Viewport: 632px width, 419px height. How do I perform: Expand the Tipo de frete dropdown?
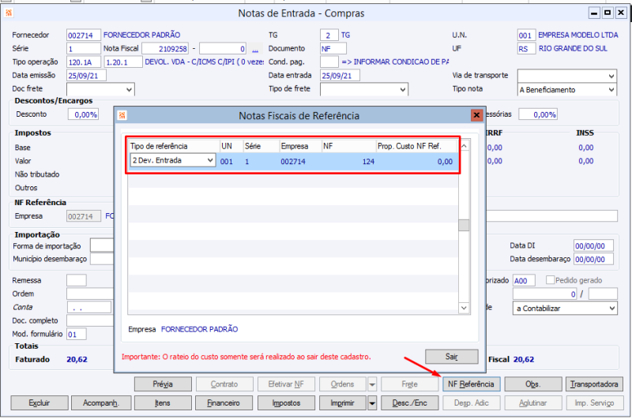[x=403, y=89]
